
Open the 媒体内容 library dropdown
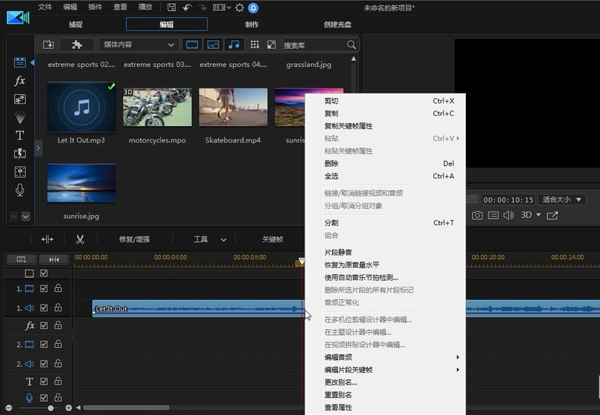tap(139, 45)
